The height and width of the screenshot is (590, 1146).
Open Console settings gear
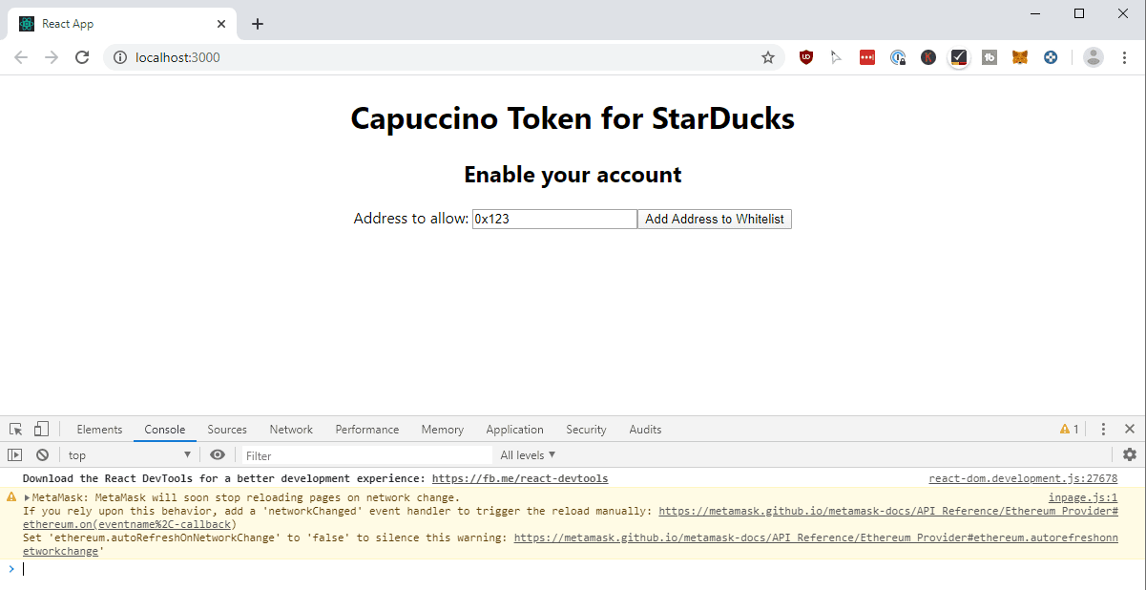point(1130,455)
